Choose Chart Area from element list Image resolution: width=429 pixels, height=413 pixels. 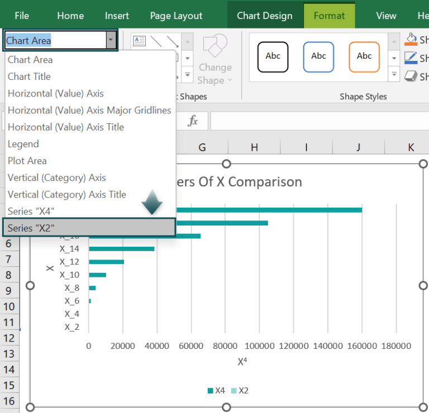pos(90,60)
